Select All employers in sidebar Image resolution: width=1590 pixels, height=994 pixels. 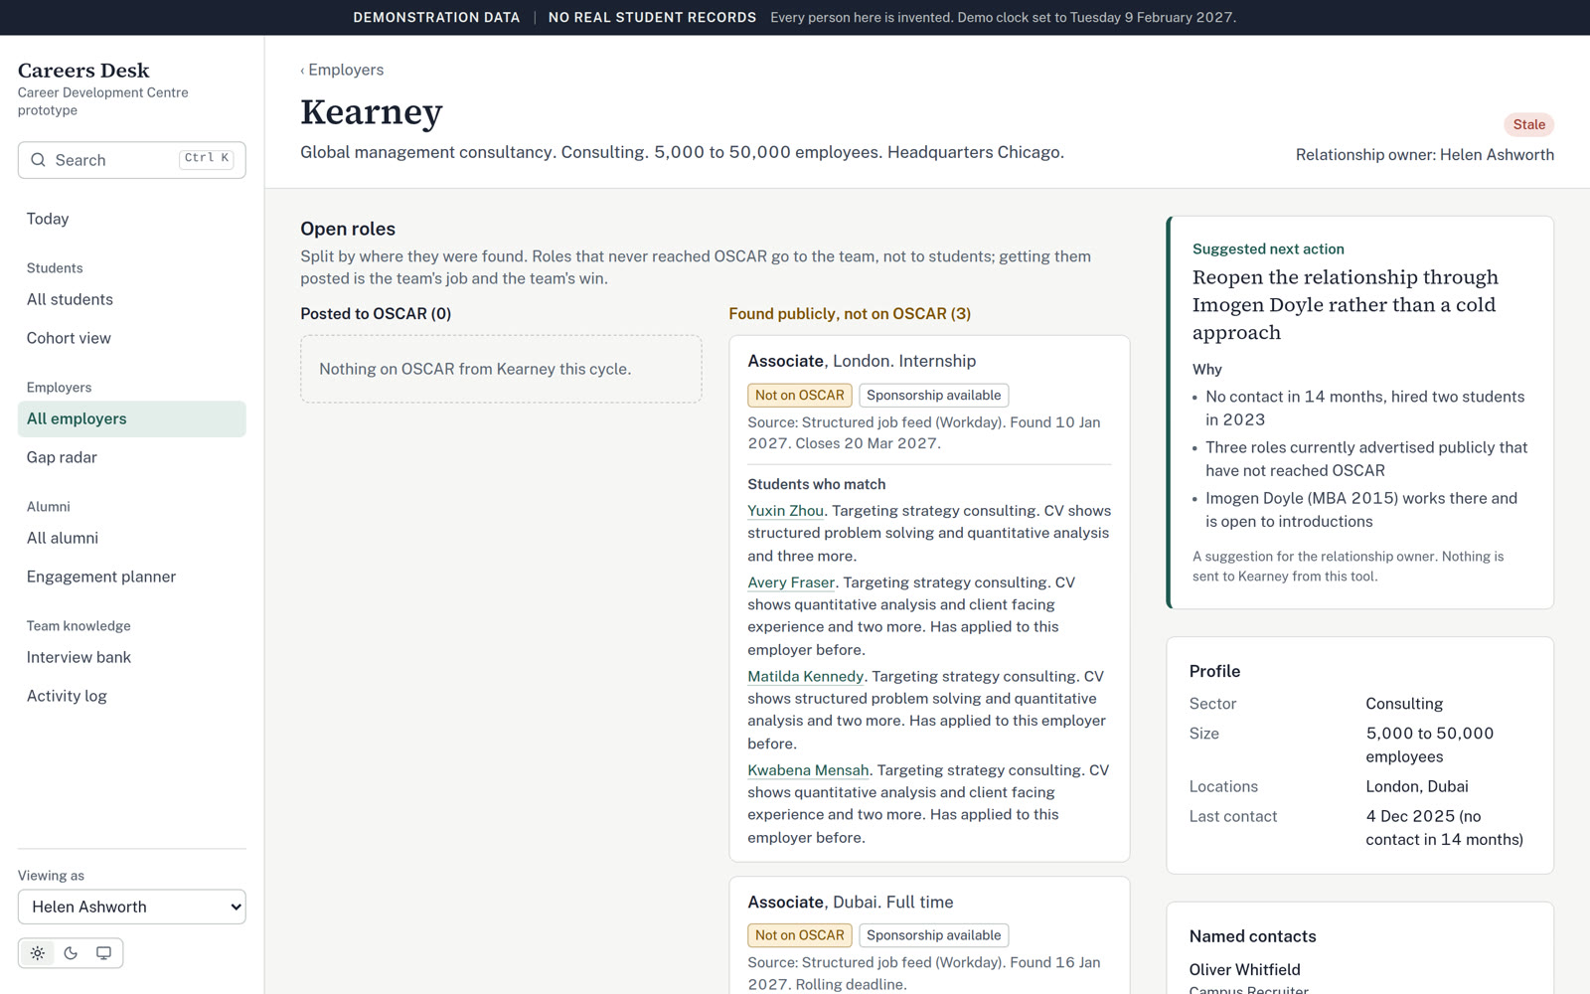pyautogui.click(x=131, y=418)
